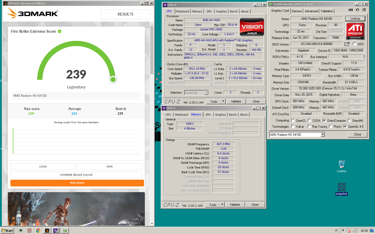This screenshot has height=234, width=375.
Task: Click the Chrome icon in quick launch
Action: pyautogui.click(x=38, y=231)
